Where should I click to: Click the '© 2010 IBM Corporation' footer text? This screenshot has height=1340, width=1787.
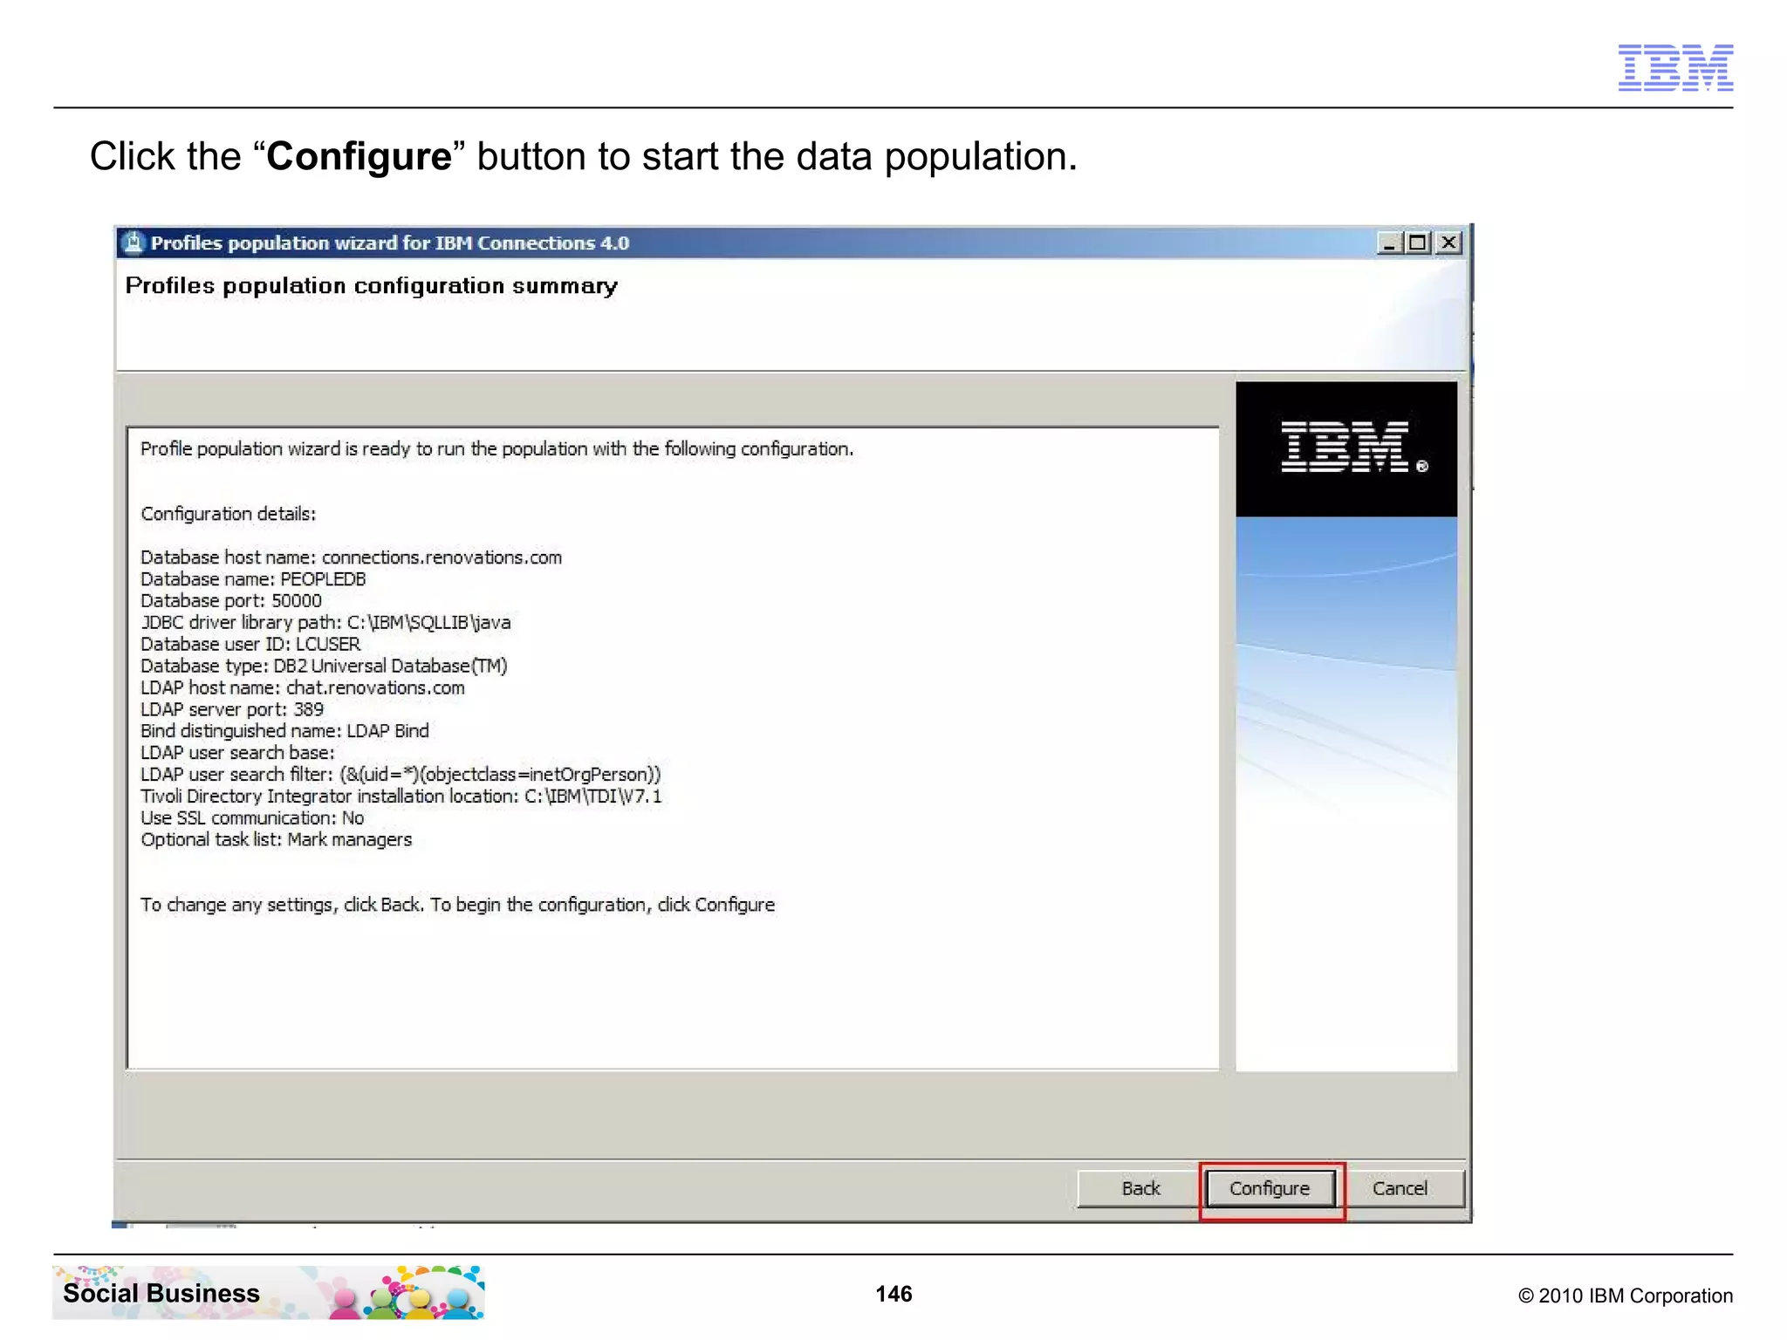click(x=1626, y=1296)
